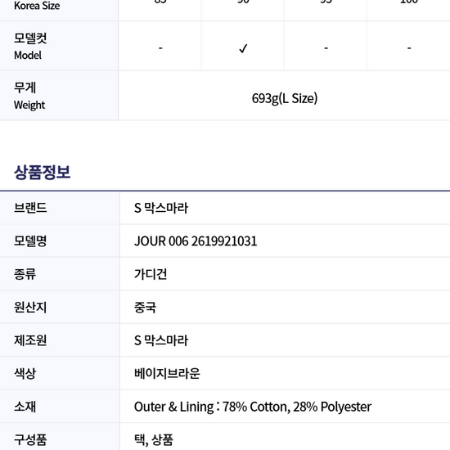The width and height of the screenshot is (450, 450).
Task: Click the 가디건 product type value
Action: pos(151,274)
